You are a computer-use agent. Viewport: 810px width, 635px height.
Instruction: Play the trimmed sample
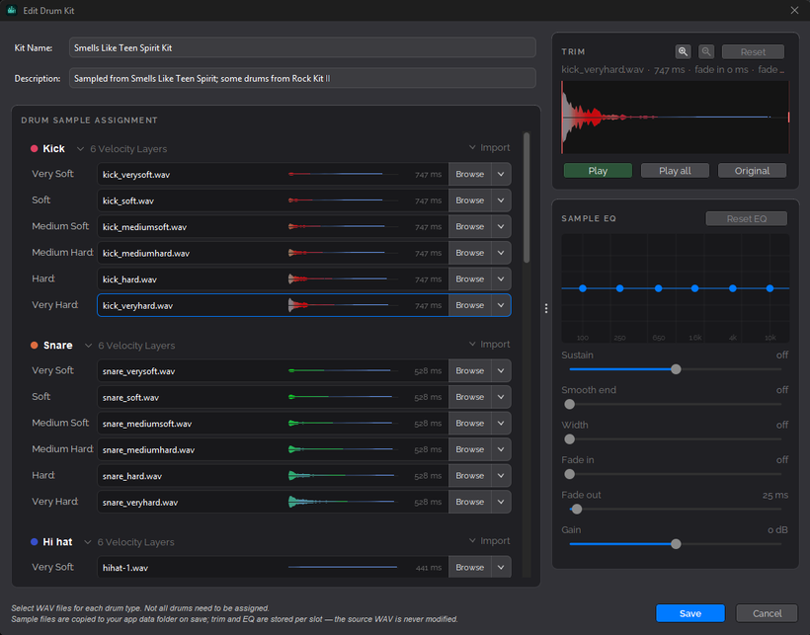click(x=598, y=171)
